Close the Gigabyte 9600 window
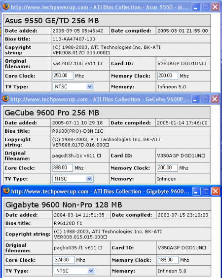 point(216,192)
